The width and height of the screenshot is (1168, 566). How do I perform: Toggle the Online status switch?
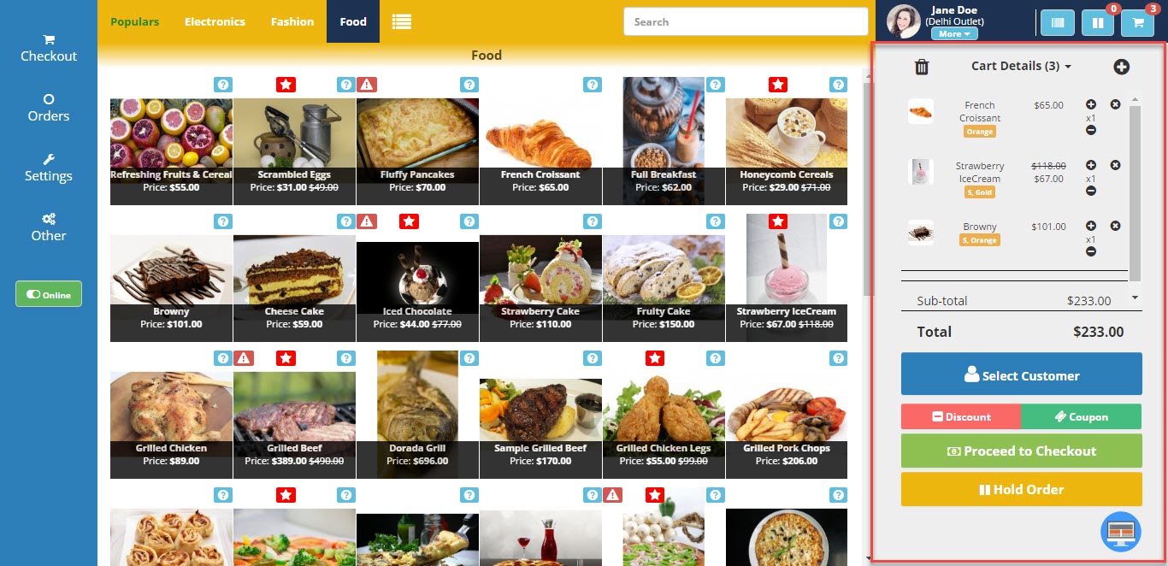tap(49, 294)
